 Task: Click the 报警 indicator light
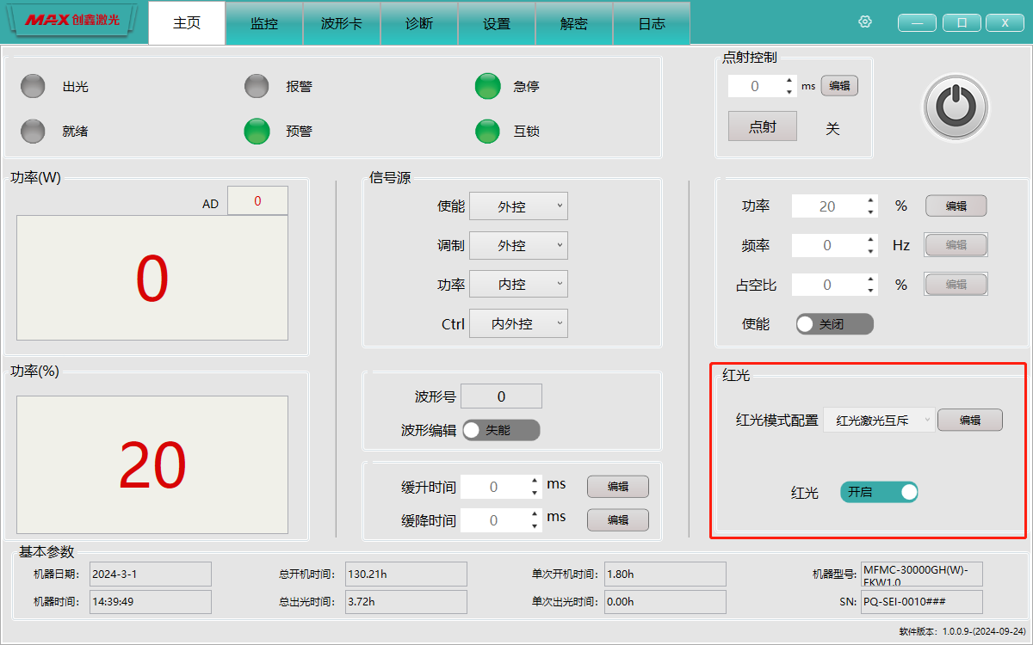[x=257, y=87]
